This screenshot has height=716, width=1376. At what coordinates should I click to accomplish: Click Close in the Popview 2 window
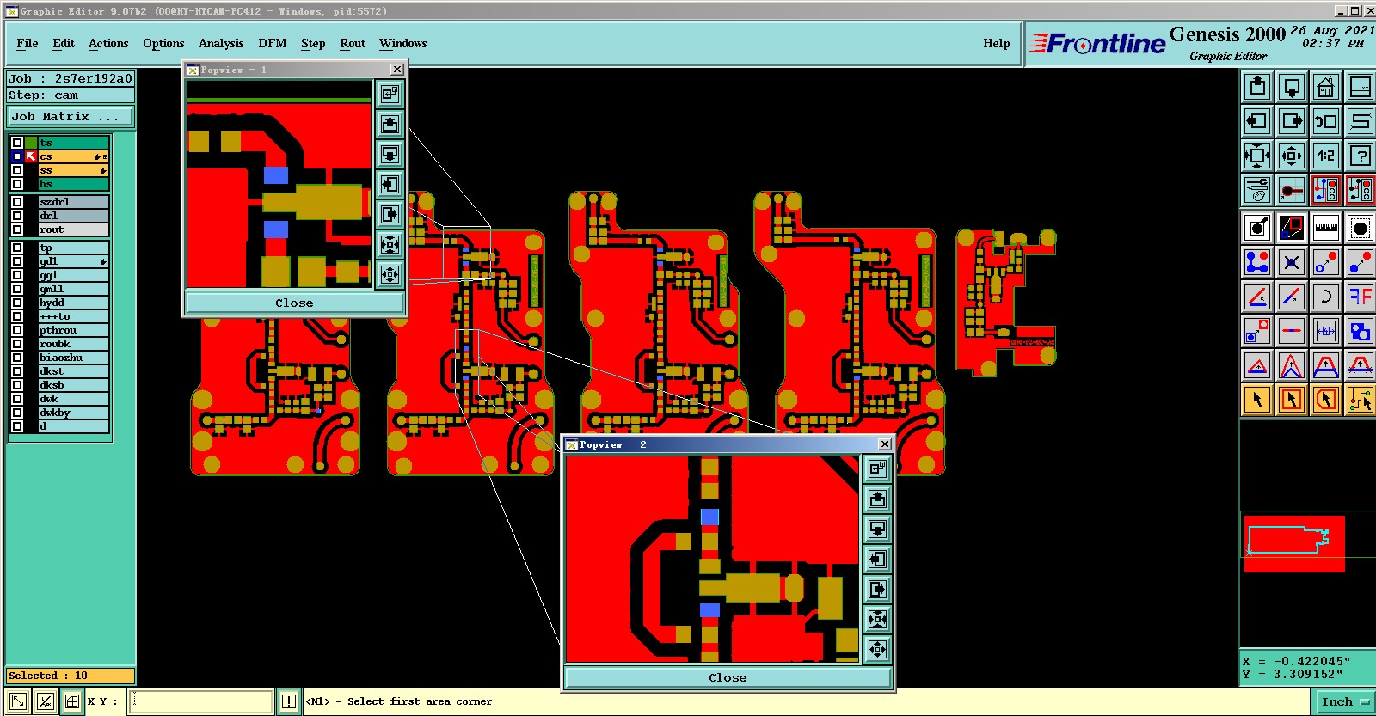coord(728,677)
